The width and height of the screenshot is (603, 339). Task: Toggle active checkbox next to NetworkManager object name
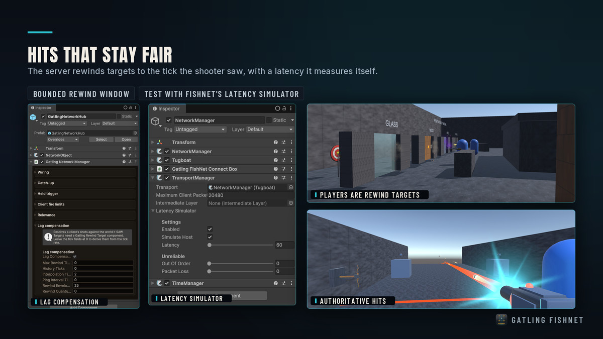point(169,120)
